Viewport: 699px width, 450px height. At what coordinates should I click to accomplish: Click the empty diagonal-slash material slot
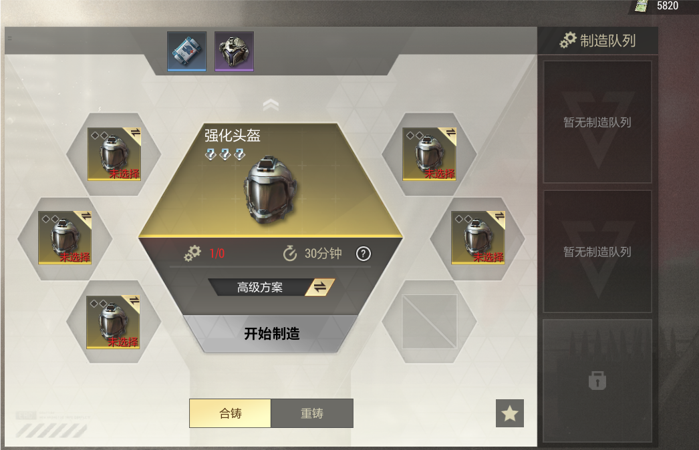[429, 322]
